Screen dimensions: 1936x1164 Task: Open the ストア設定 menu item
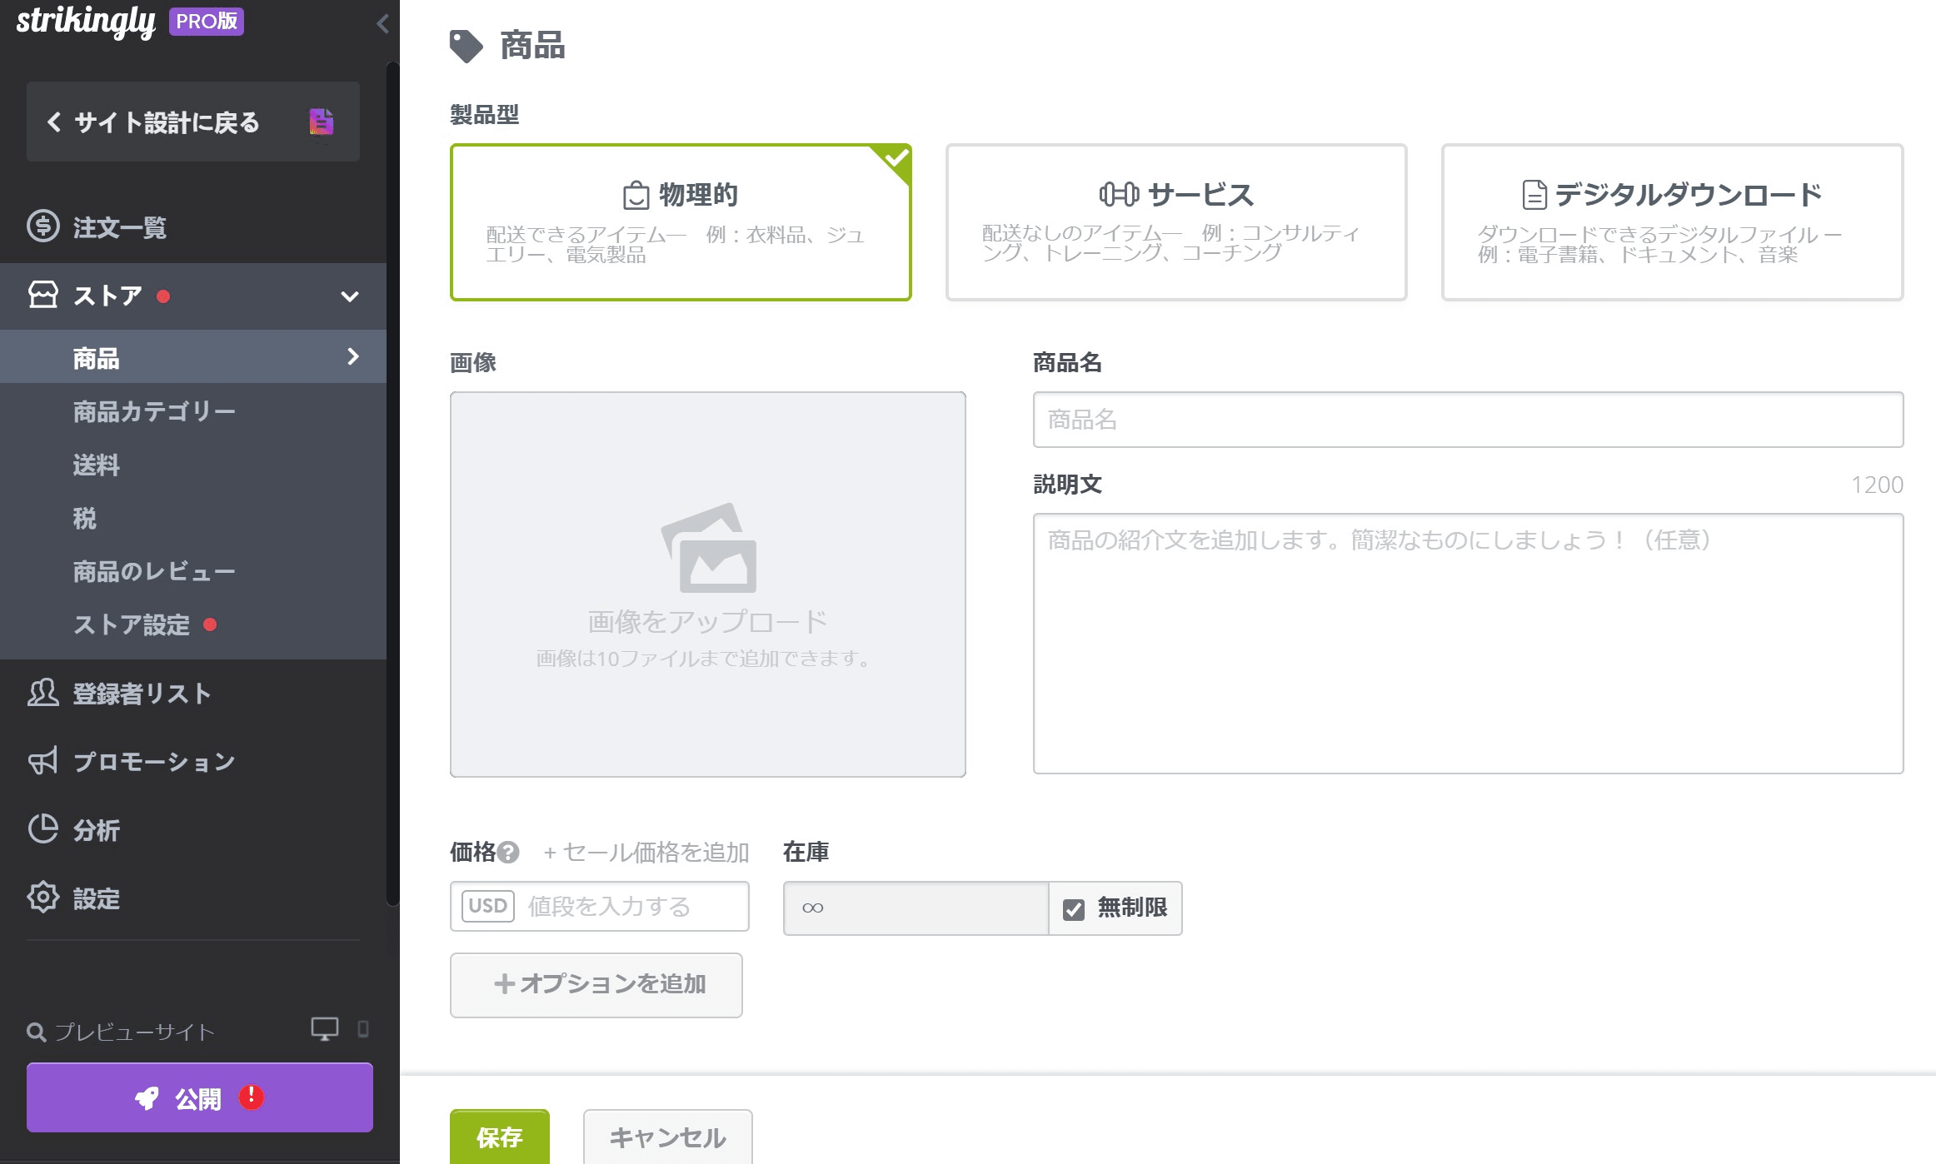tap(132, 624)
